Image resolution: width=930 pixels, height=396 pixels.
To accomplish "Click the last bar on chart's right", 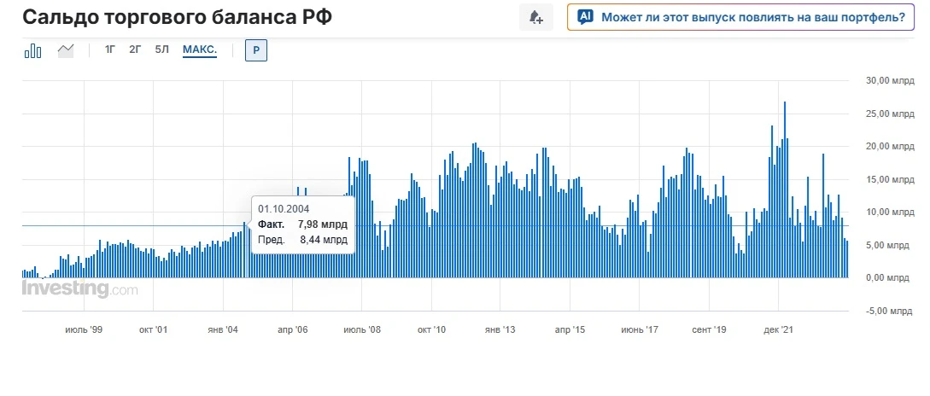I will pyautogui.click(x=847, y=259).
